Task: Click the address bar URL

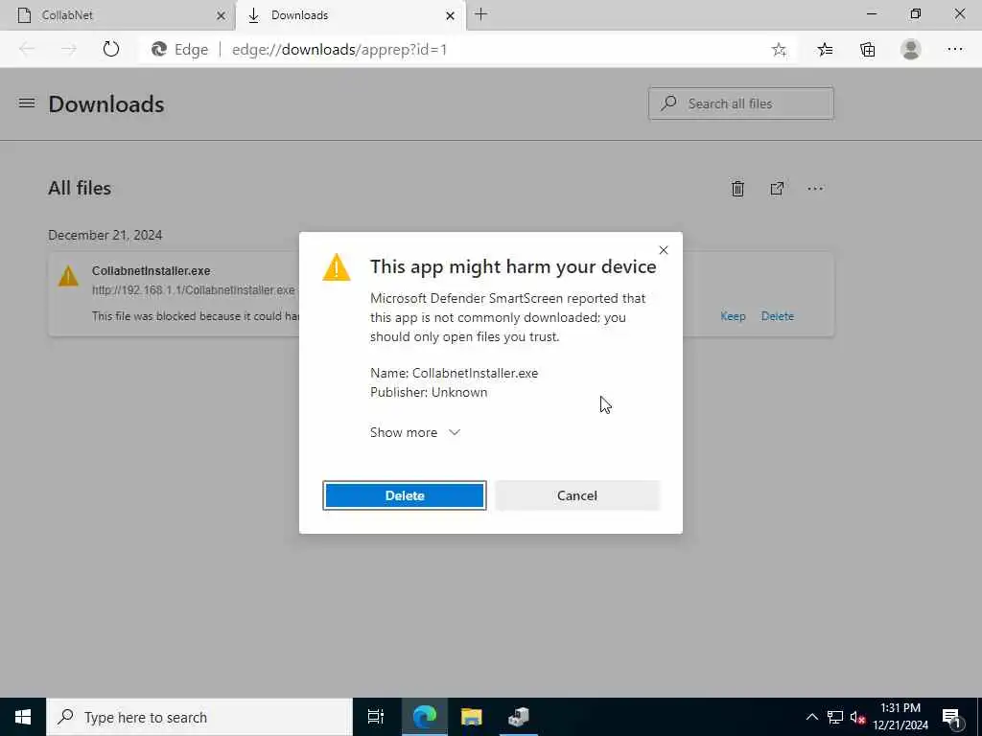Action: [339, 50]
